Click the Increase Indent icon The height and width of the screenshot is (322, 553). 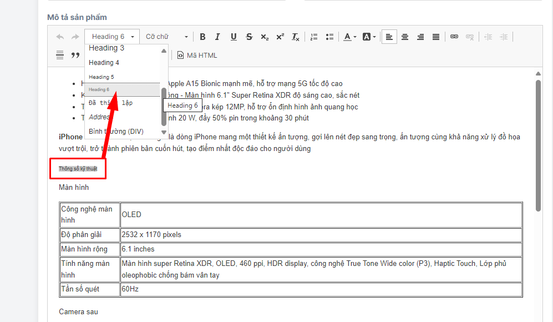[504, 37]
